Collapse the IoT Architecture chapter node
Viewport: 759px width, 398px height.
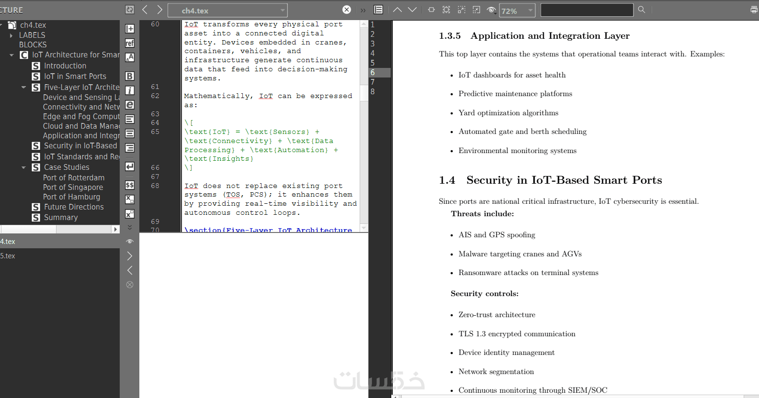pos(12,55)
